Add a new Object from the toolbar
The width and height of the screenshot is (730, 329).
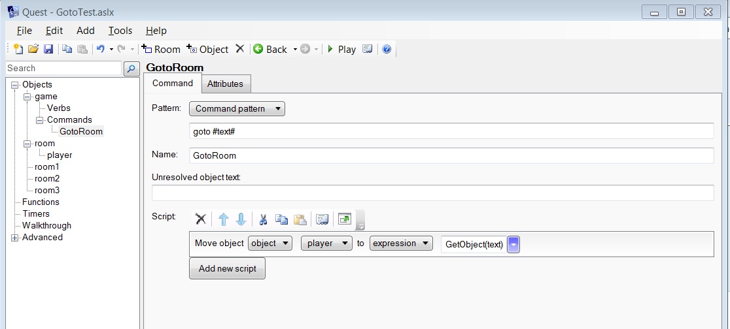pos(207,50)
